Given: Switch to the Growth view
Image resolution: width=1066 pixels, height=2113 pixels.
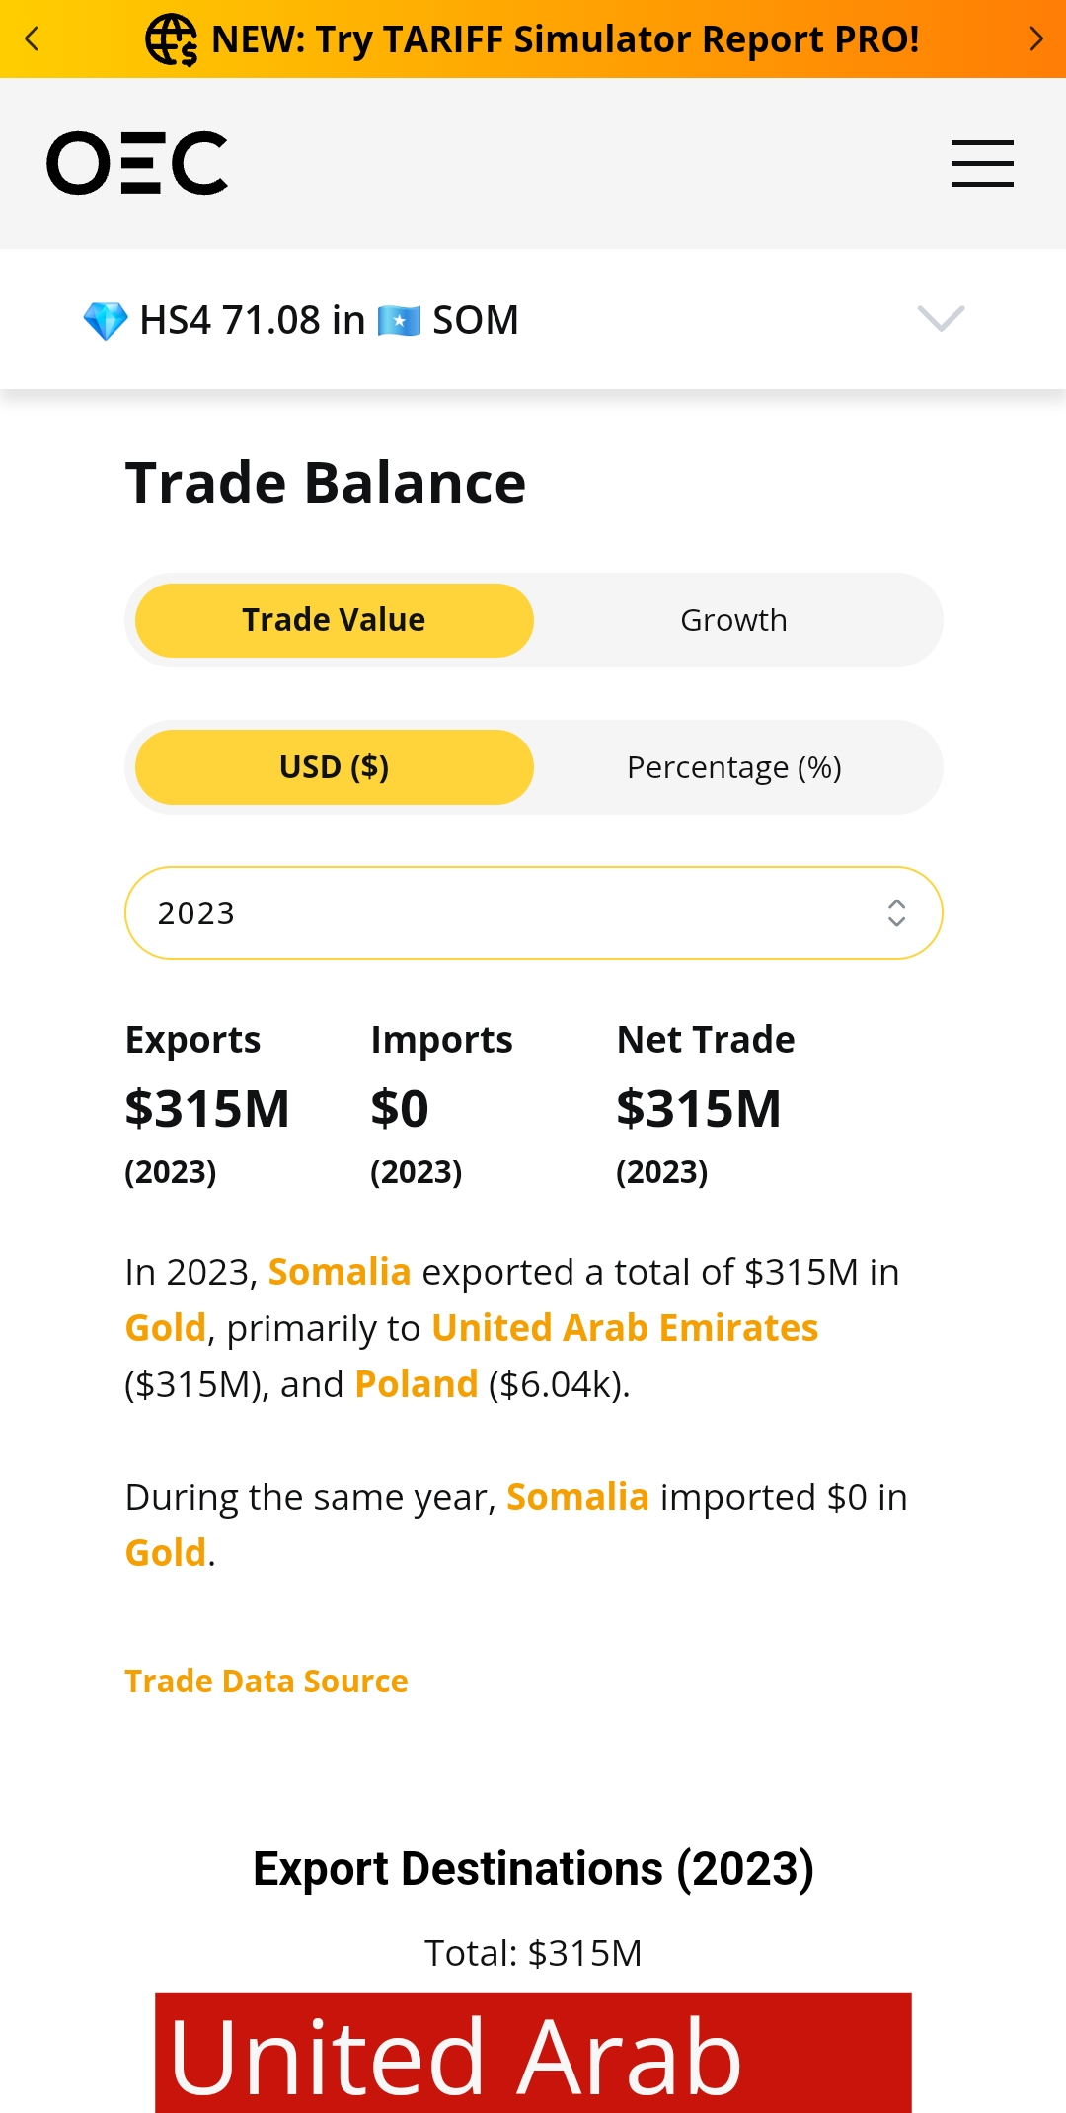Looking at the screenshot, I should (733, 620).
